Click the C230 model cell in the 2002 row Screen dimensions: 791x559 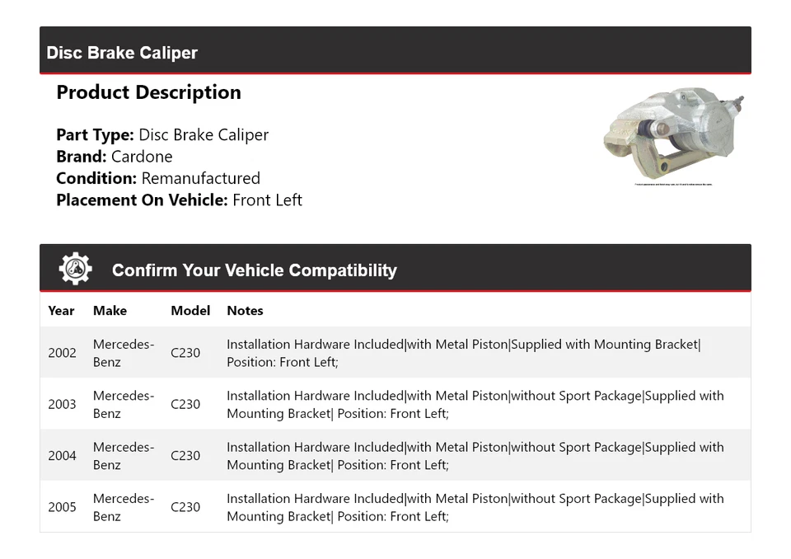(185, 353)
